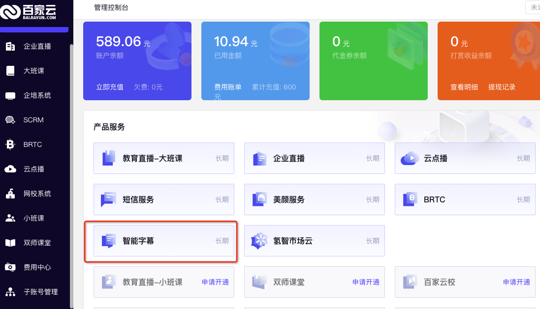Open the 美颜服务 product card
This screenshot has width=540, height=309.
point(315,199)
